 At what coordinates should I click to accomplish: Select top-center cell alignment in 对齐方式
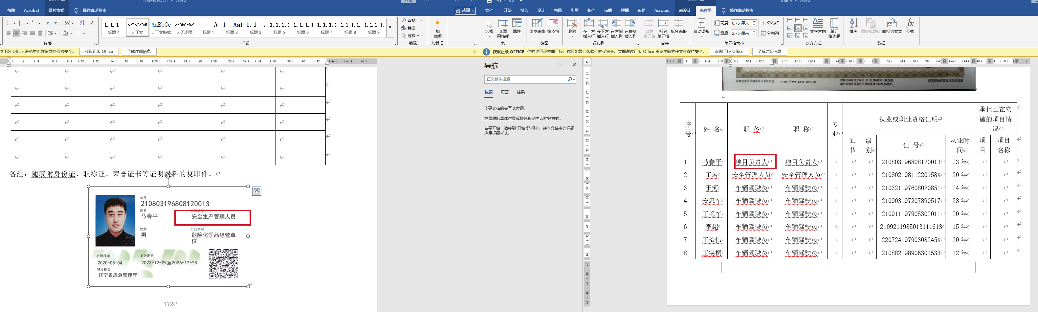(x=798, y=20)
